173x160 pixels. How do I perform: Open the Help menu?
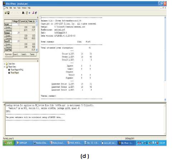29,8
